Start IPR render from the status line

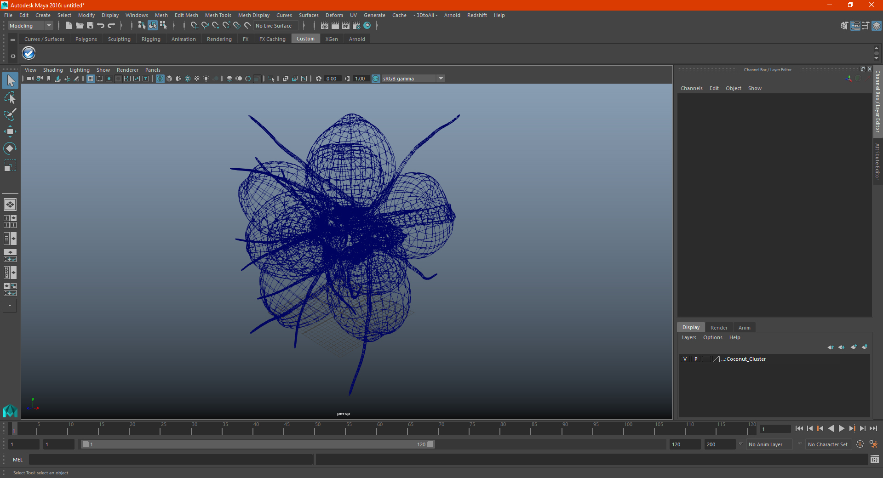[x=346, y=26]
